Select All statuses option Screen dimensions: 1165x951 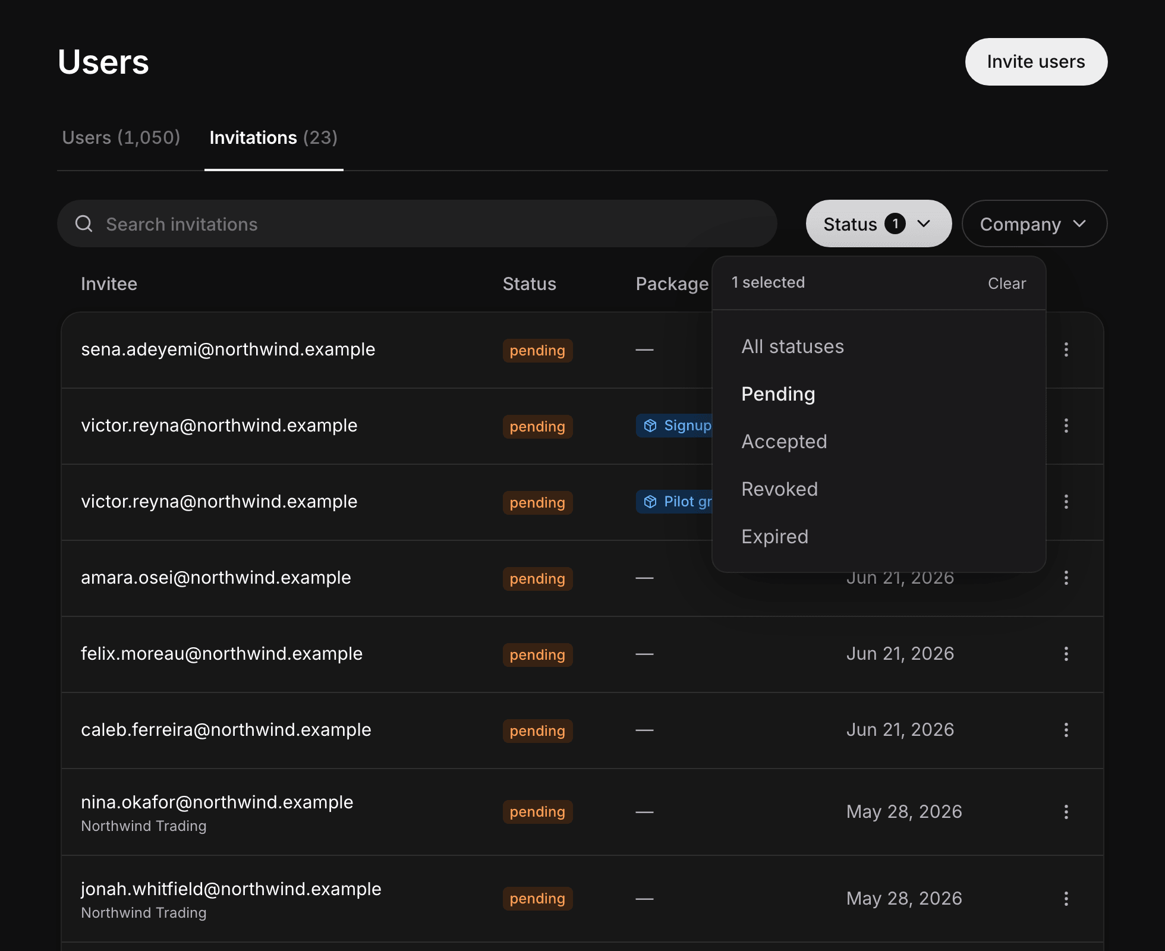pyautogui.click(x=879, y=347)
